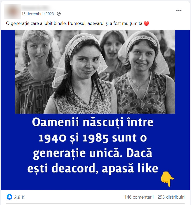Open the blurred profile picture
This screenshot has height=205, width=191.
[13, 12]
